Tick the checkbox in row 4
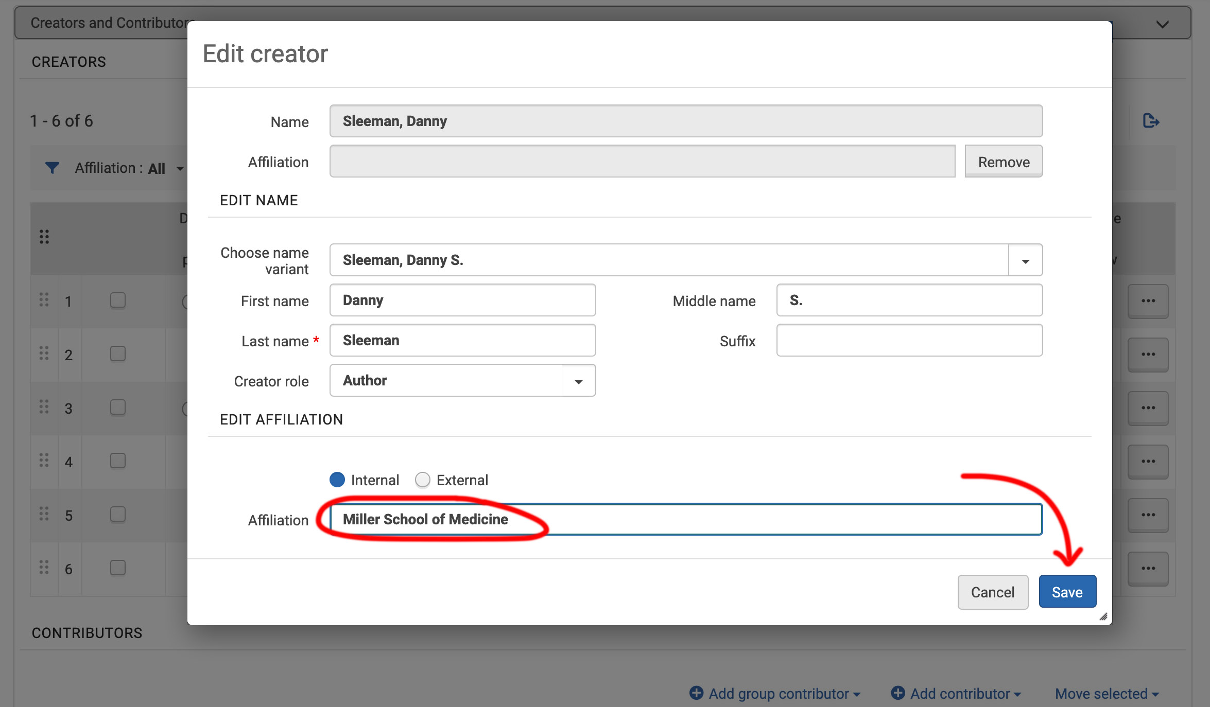This screenshot has height=707, width=1210. 118,461
